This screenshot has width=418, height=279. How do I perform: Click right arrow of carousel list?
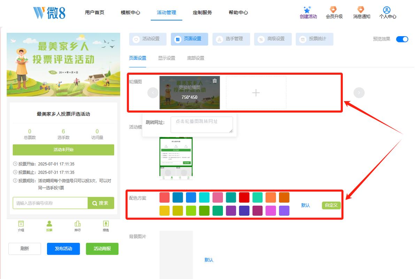pyautogui.click(x=359, y=93)
